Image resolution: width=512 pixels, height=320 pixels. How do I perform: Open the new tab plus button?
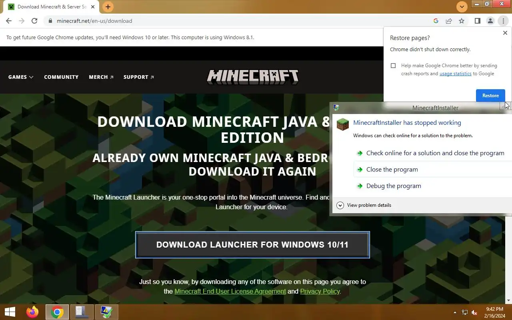(108, 7)
